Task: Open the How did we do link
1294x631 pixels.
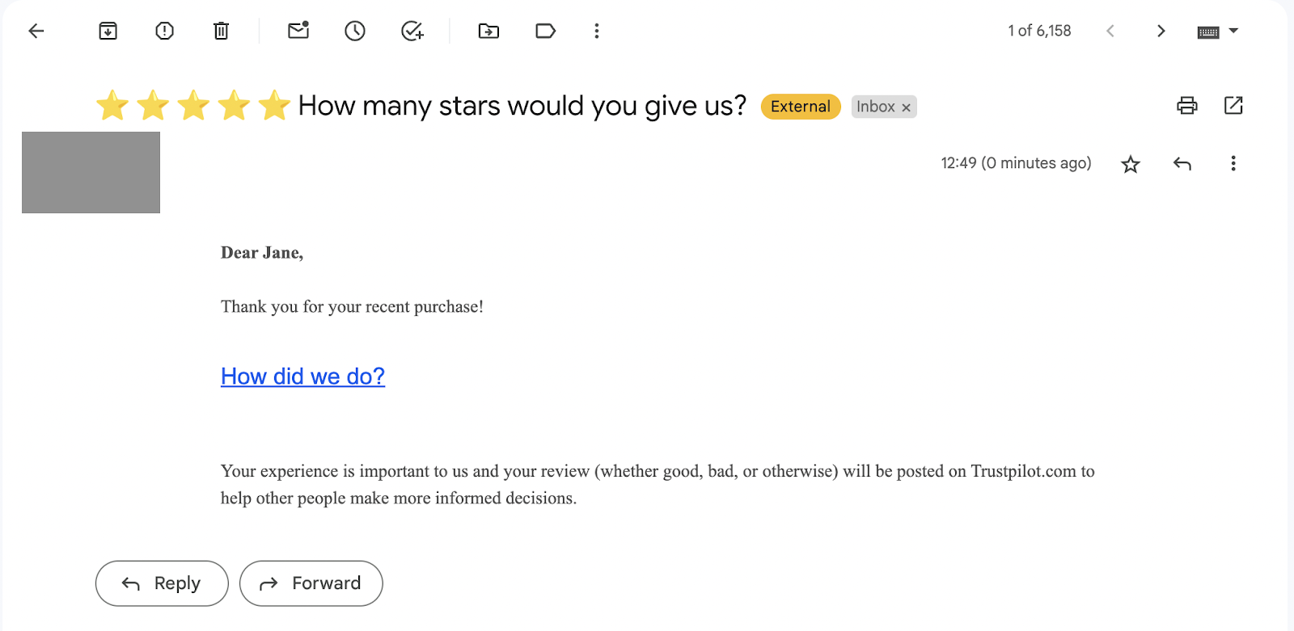Action: click(302, 376)
